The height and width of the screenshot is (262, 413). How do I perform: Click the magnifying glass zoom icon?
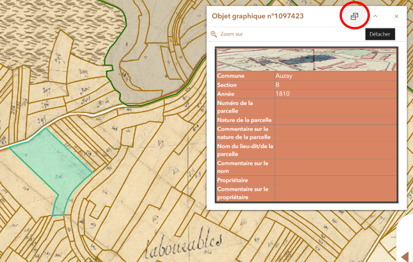coord(214,34)
